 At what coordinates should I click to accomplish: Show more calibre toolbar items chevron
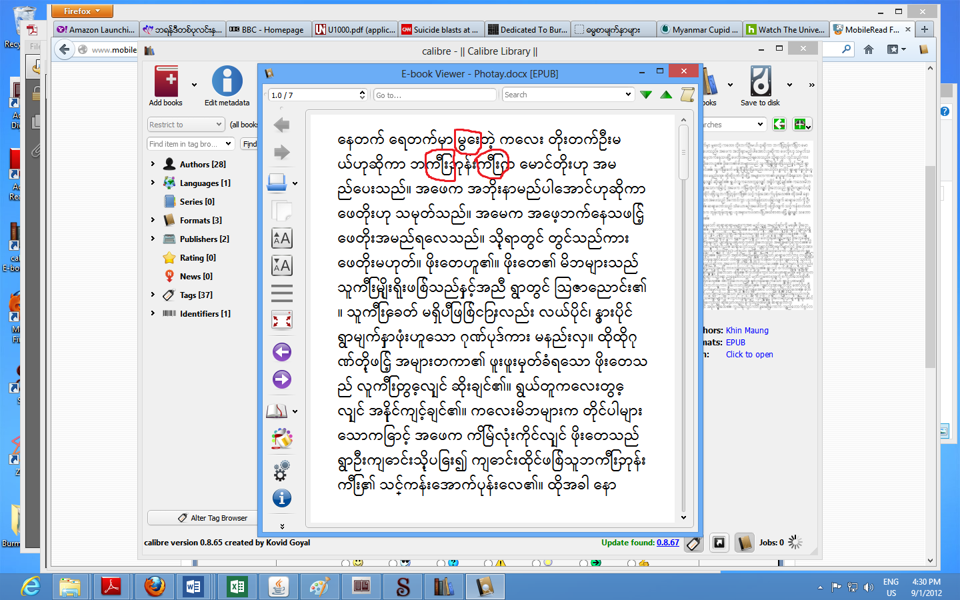click(x=811, y=85)
